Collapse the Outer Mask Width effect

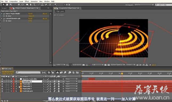click(2, 14)
